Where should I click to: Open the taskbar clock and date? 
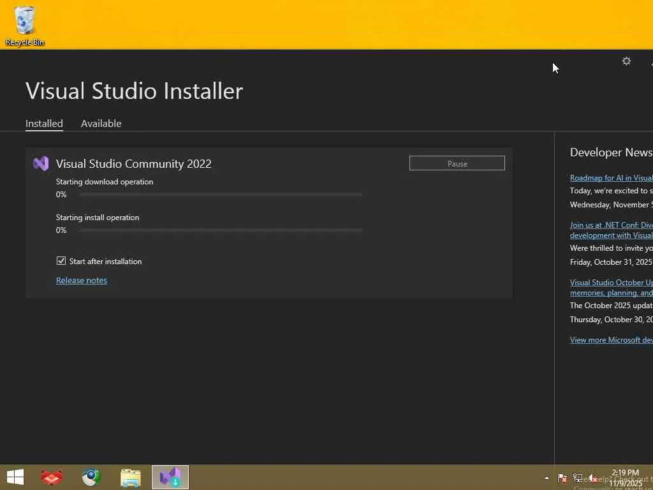(626, 478)
